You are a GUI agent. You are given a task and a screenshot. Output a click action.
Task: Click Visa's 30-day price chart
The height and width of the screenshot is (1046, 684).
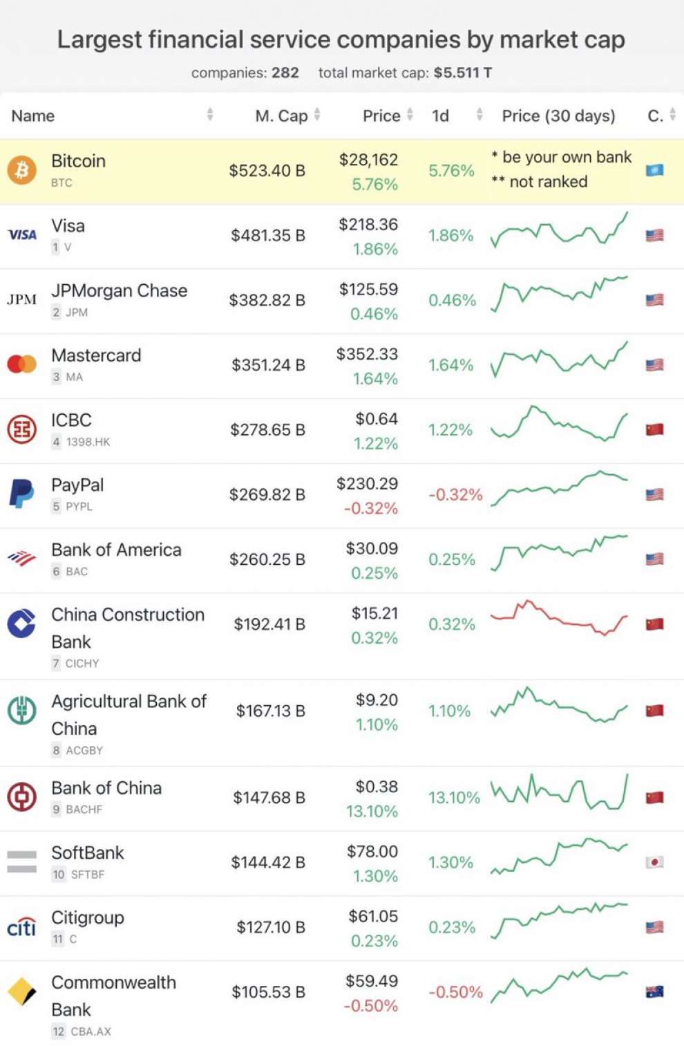(x=559, y=232)
